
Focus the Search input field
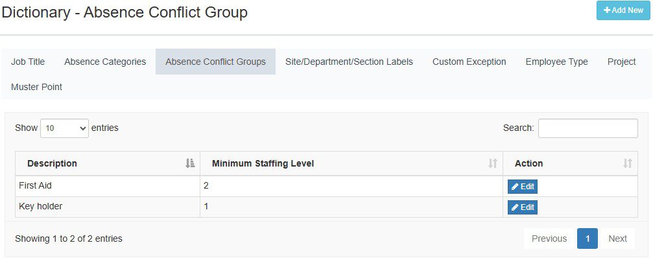coord(588,128)
